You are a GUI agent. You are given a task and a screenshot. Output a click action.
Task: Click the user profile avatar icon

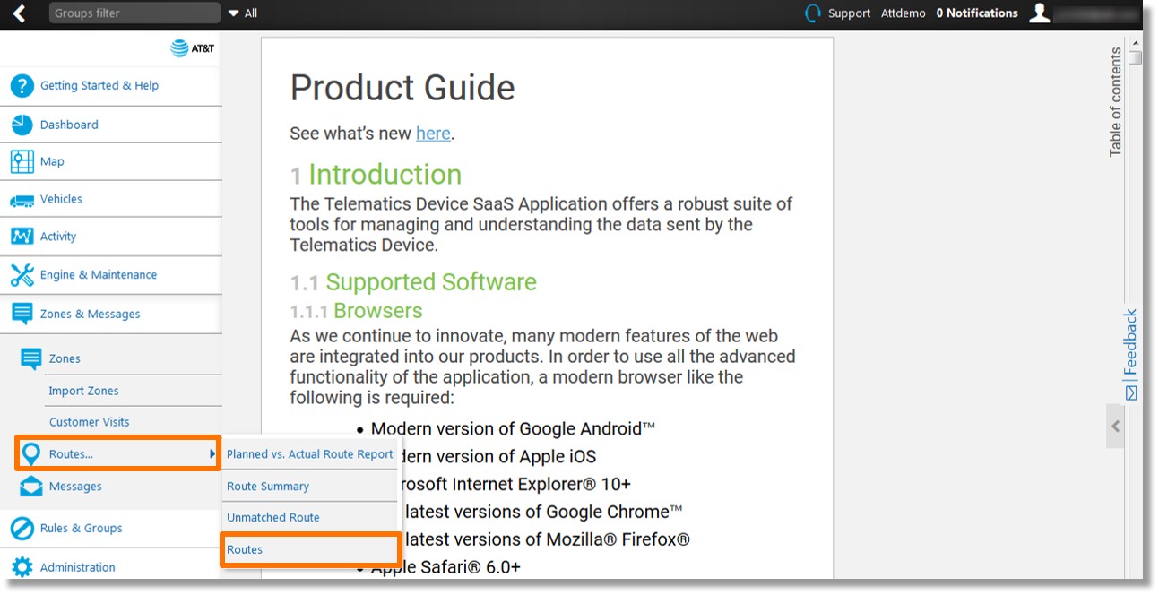click(1039, 13)
